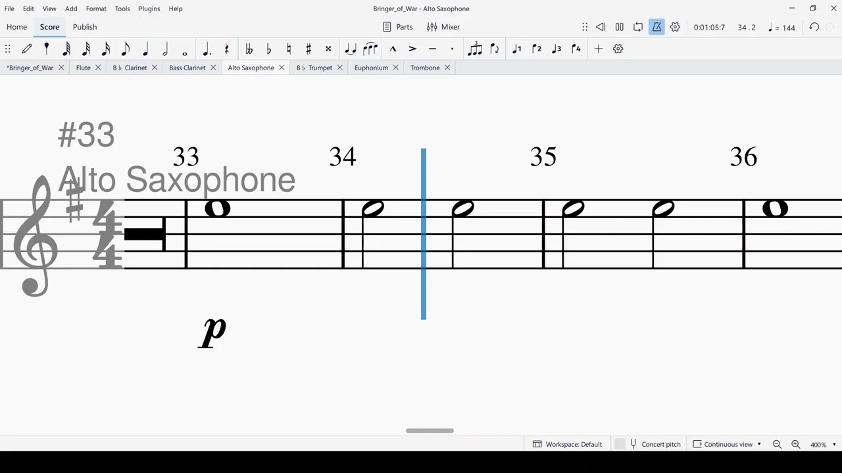Toggle the metronome
Screen dimensions: 842x473
pos(656,27)
